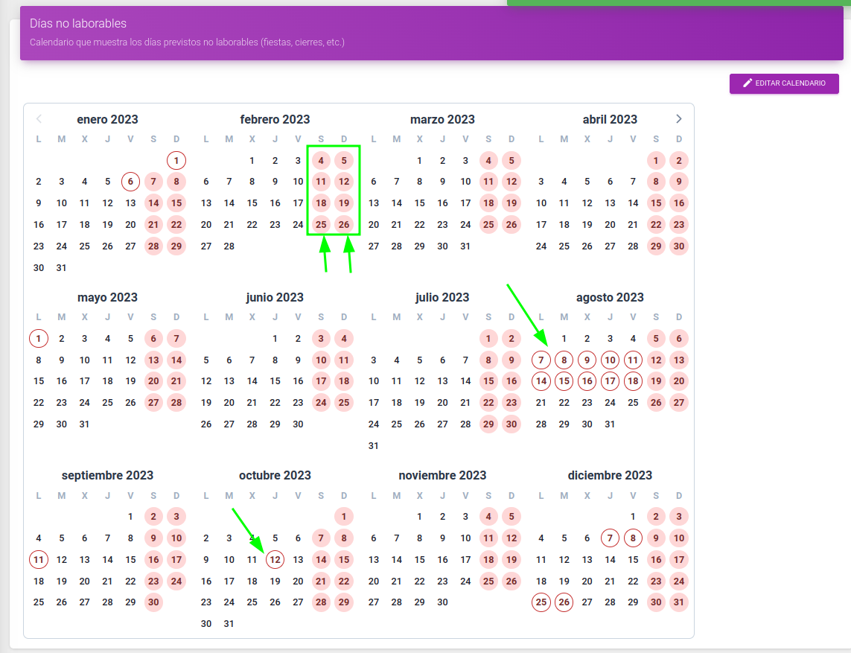Select December 8 circled day
851x653 pixels.
[x=633, y=538]
